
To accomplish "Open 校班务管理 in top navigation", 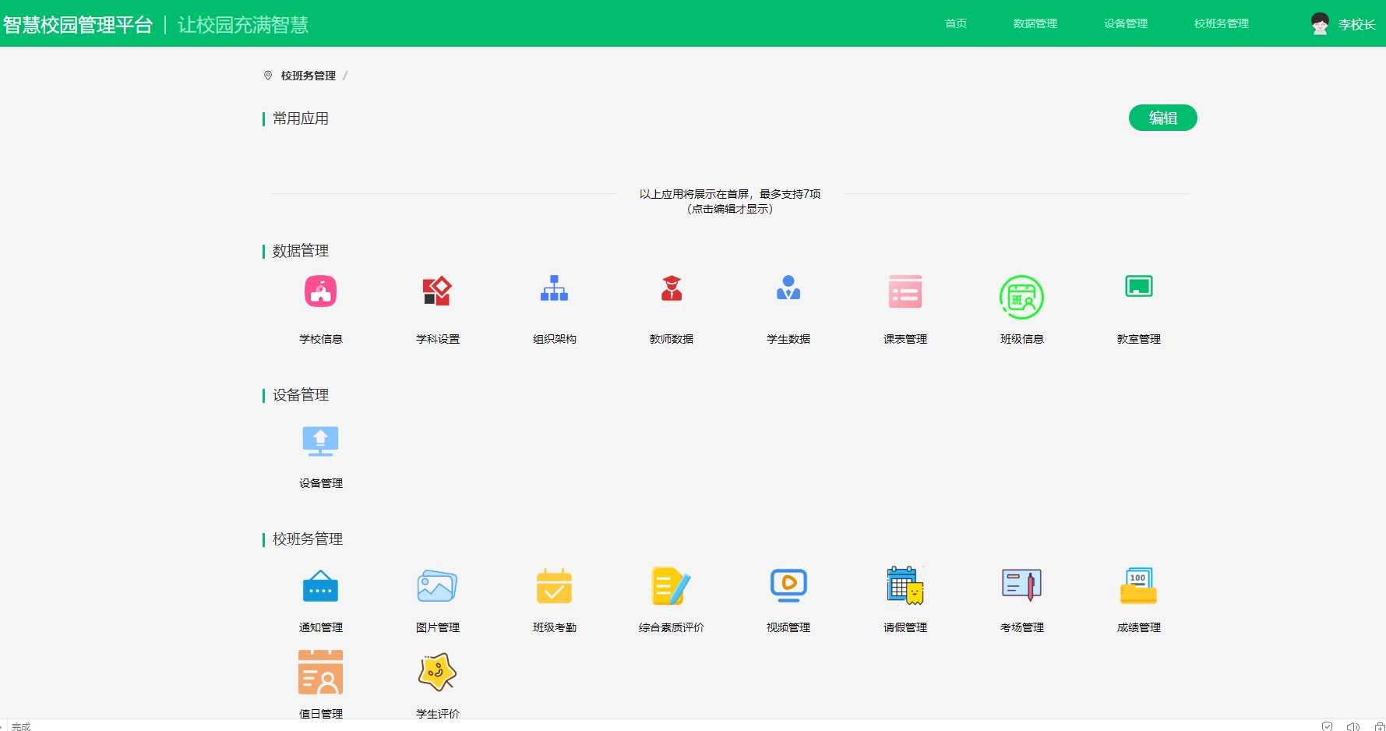I will tap(1222, 23).
